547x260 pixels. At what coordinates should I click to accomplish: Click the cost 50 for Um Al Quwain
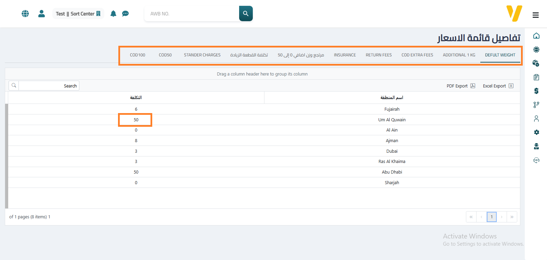click(x=136, y=120)
